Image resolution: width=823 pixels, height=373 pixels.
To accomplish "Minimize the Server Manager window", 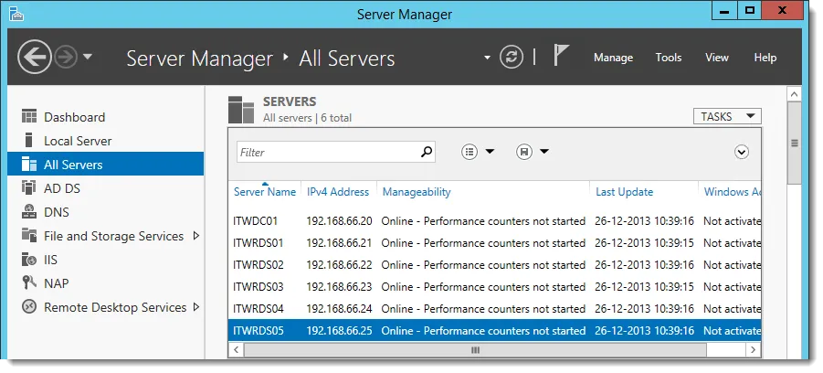I will click(724, 10).
